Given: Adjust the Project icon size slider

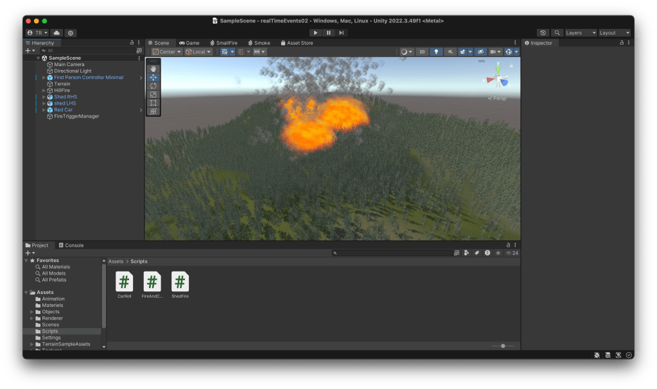Looking at the screenshot, I should pyautogui.click(x=503, y=346).
